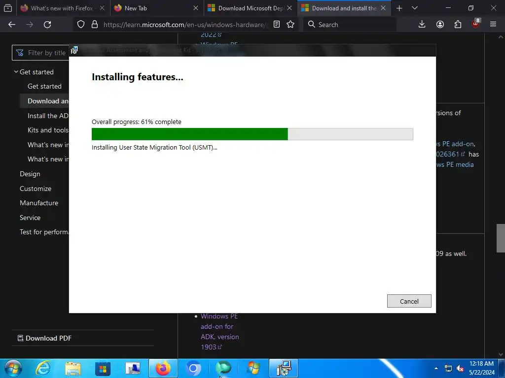Open the Kits and tools sidebar item
505x378 pixels.
pos(48,130)
